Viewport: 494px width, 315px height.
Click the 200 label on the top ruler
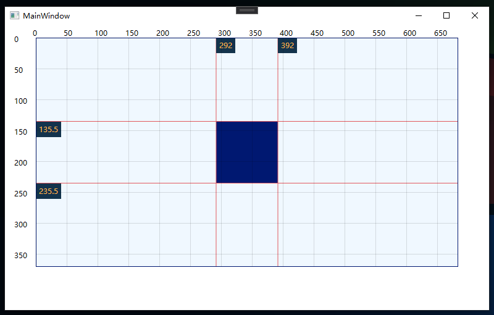(162, 33)
